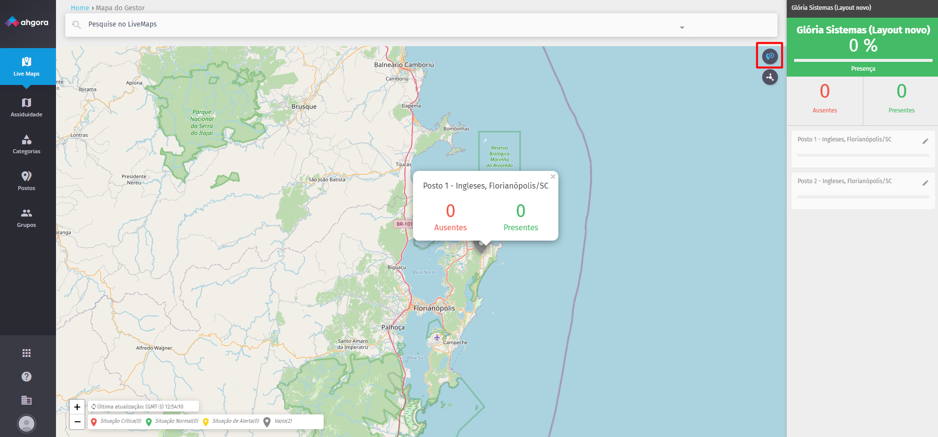Click the LiveMaps search magnifier icon
This screenshot has height=437, width=938.
[76, 25]
